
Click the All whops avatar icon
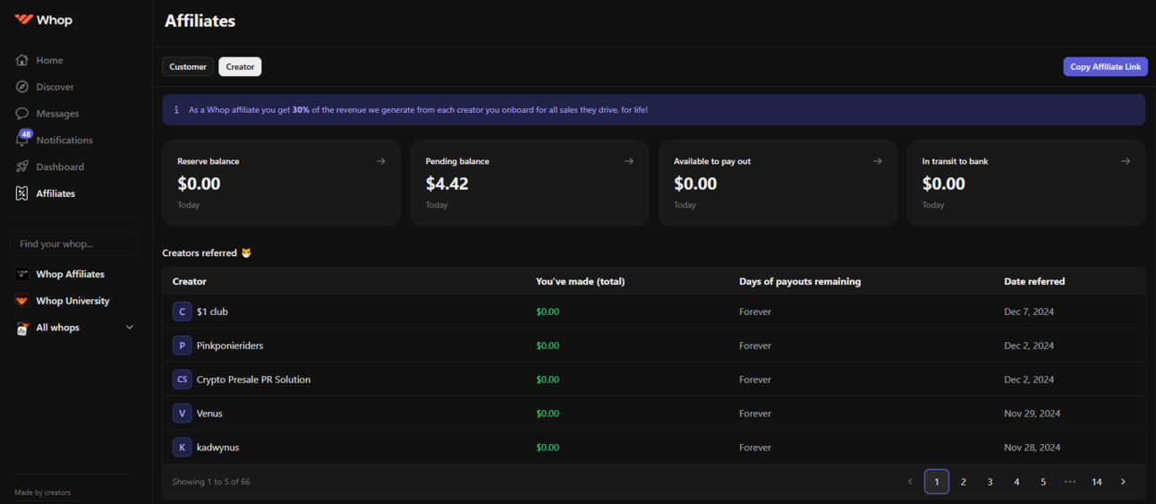tap(22, 328)
